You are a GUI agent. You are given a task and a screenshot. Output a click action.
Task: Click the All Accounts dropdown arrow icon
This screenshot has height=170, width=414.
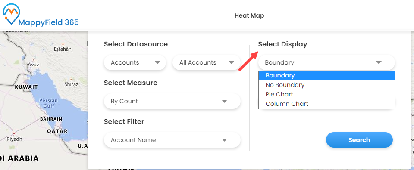(x=232, y=63)
